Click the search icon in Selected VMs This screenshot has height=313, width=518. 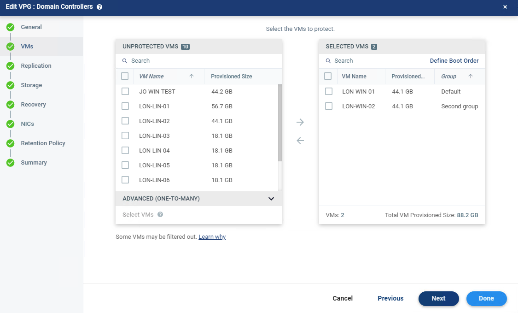(328, 61)
